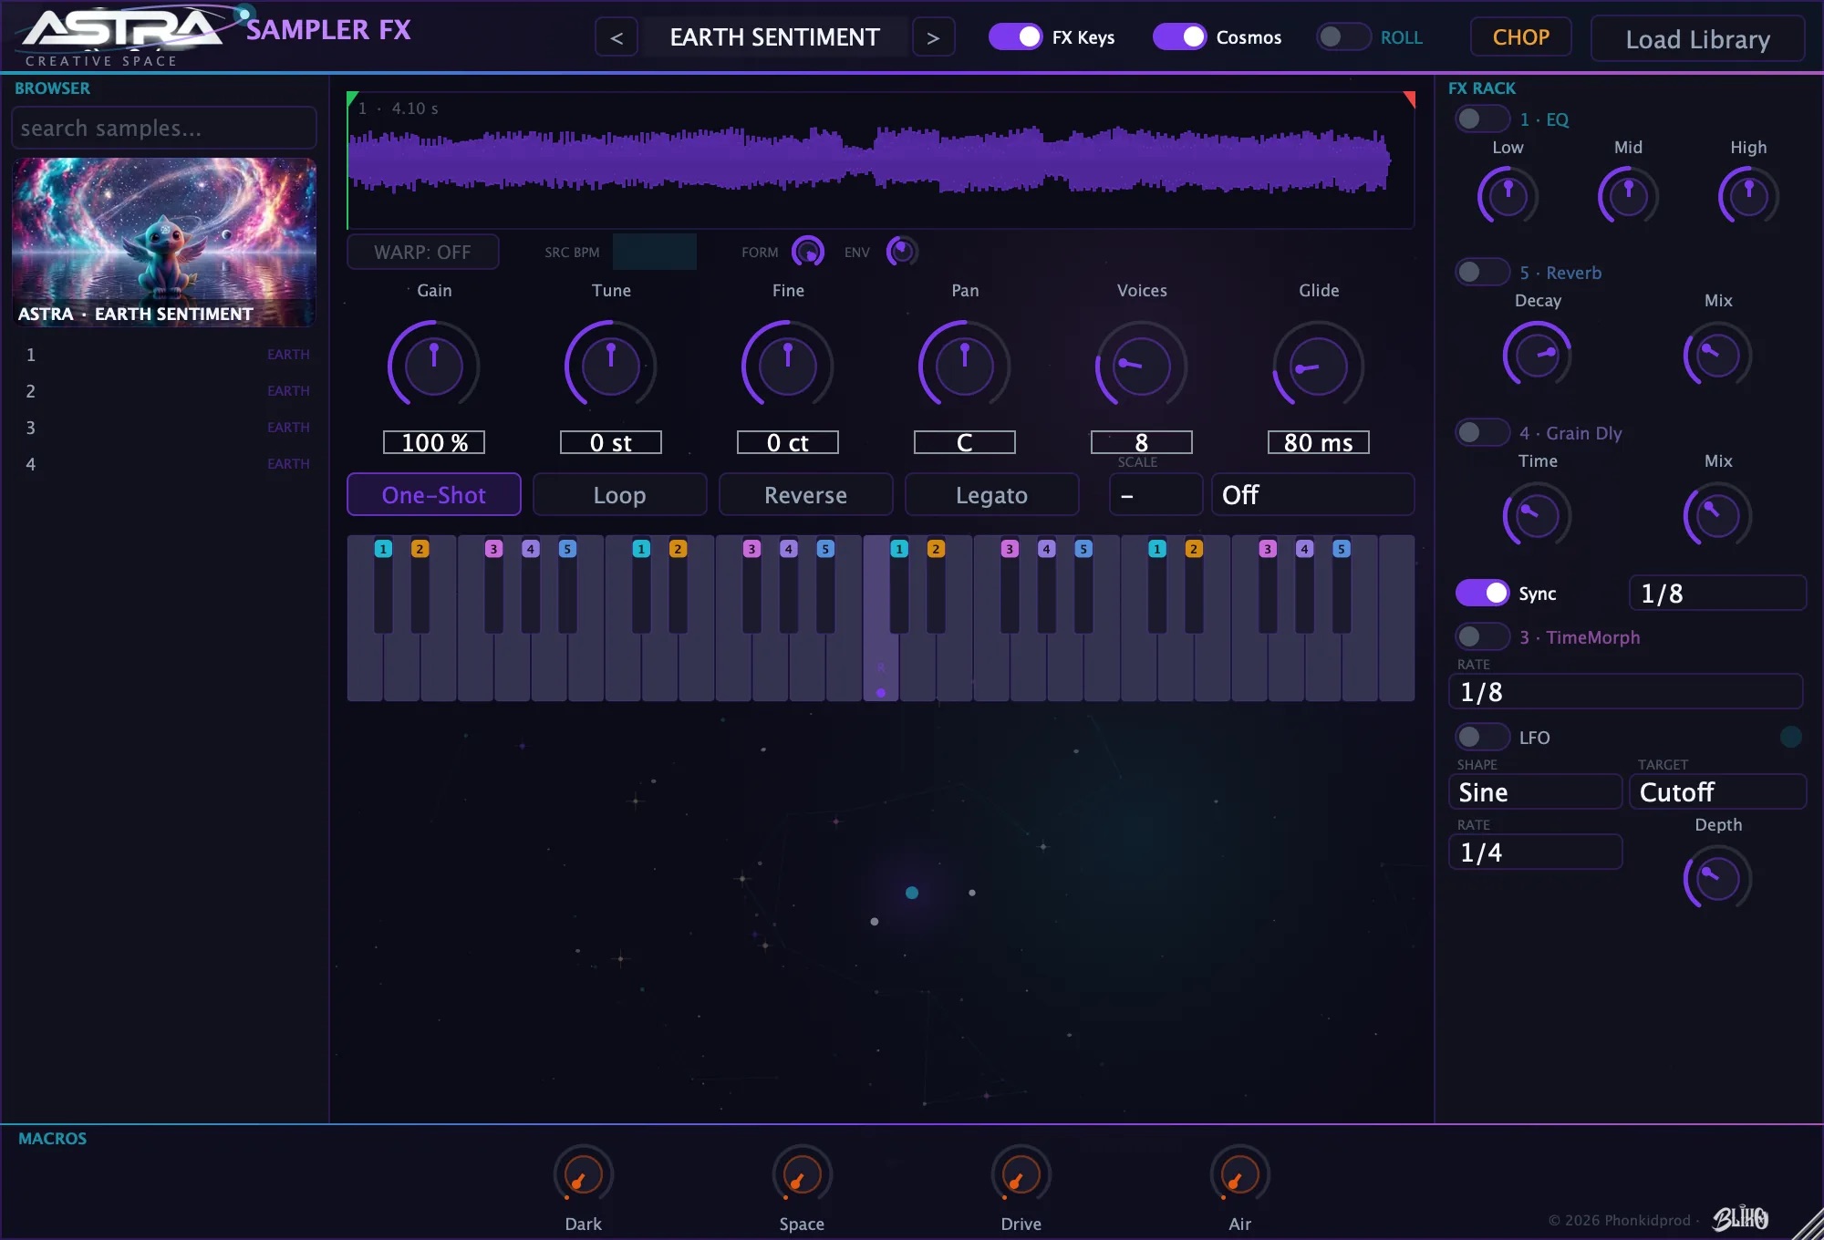Enable the Grain Dly effect toggle
Image resolution: width=1824 pixels, height=1240 pixels.
click(x=1482, y=432)
